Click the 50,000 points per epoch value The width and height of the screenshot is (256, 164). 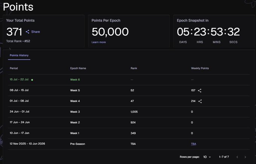(110, 32)
